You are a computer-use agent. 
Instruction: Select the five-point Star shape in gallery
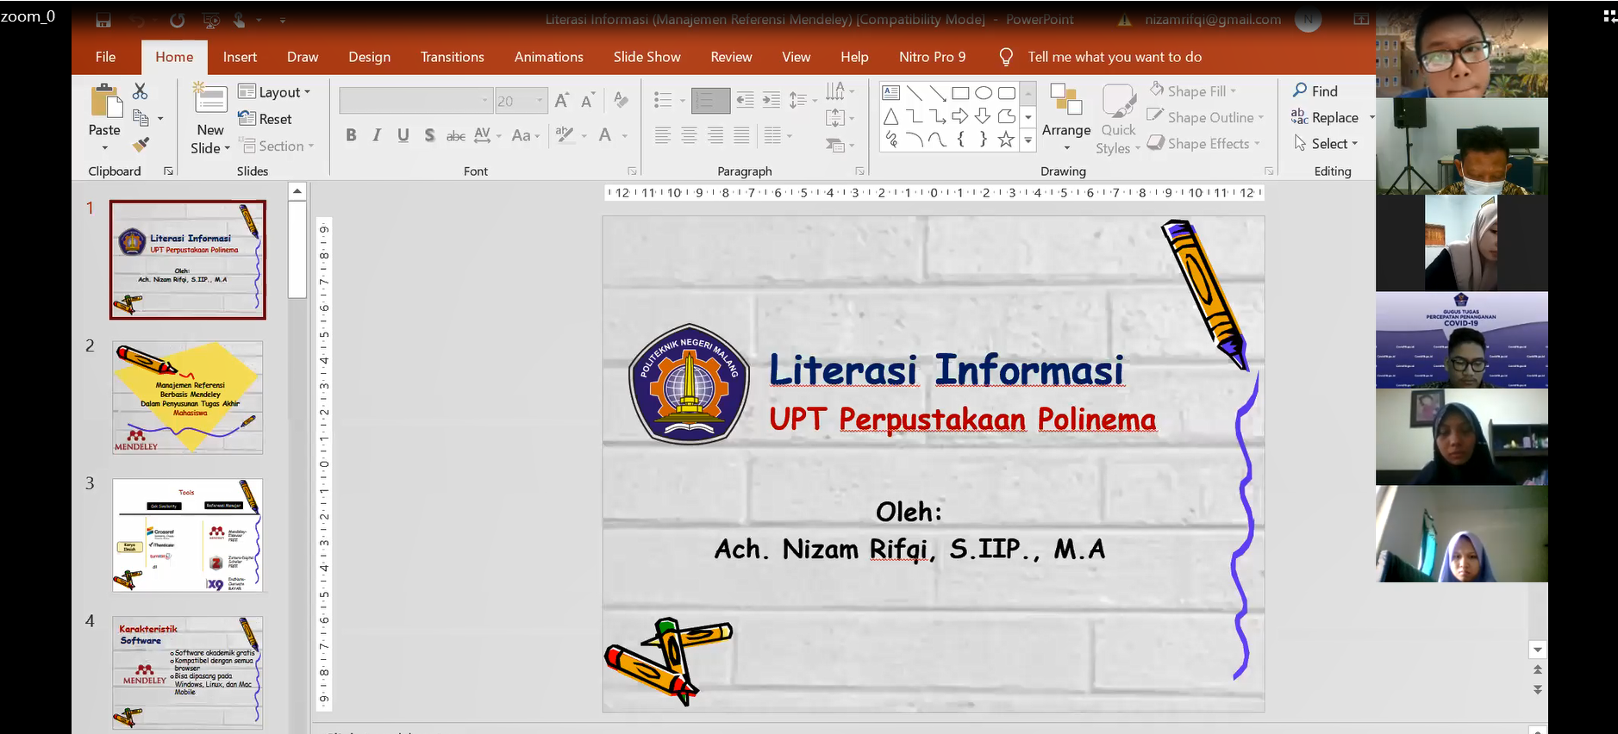pos(1006,140)
